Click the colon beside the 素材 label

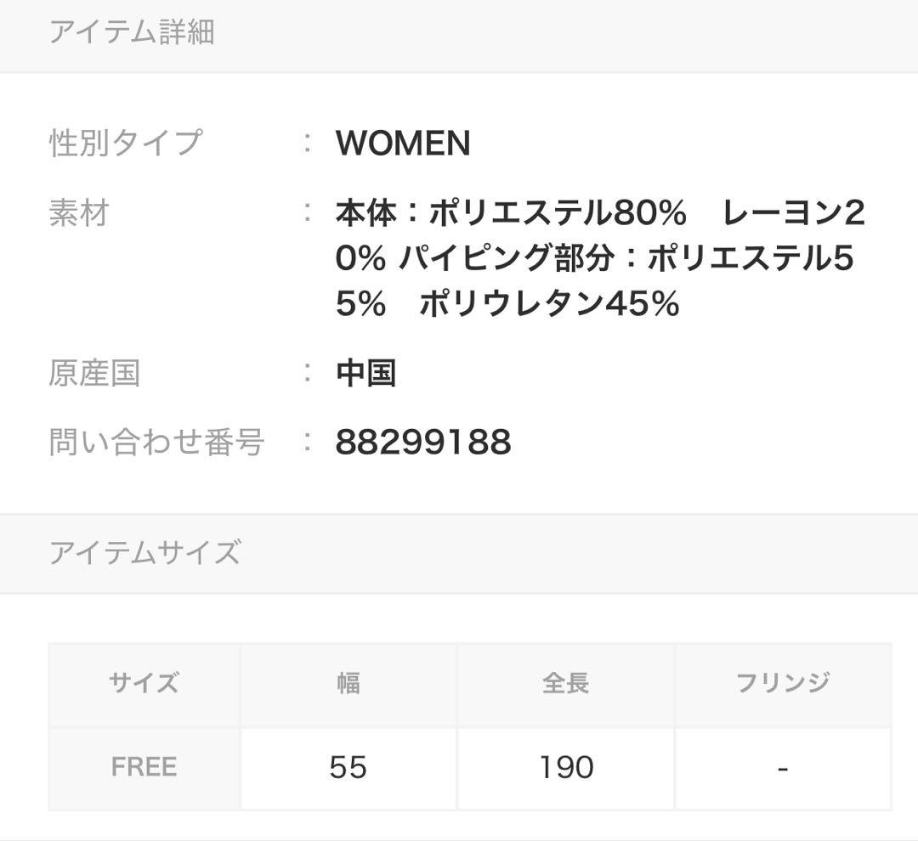point(308,213)
